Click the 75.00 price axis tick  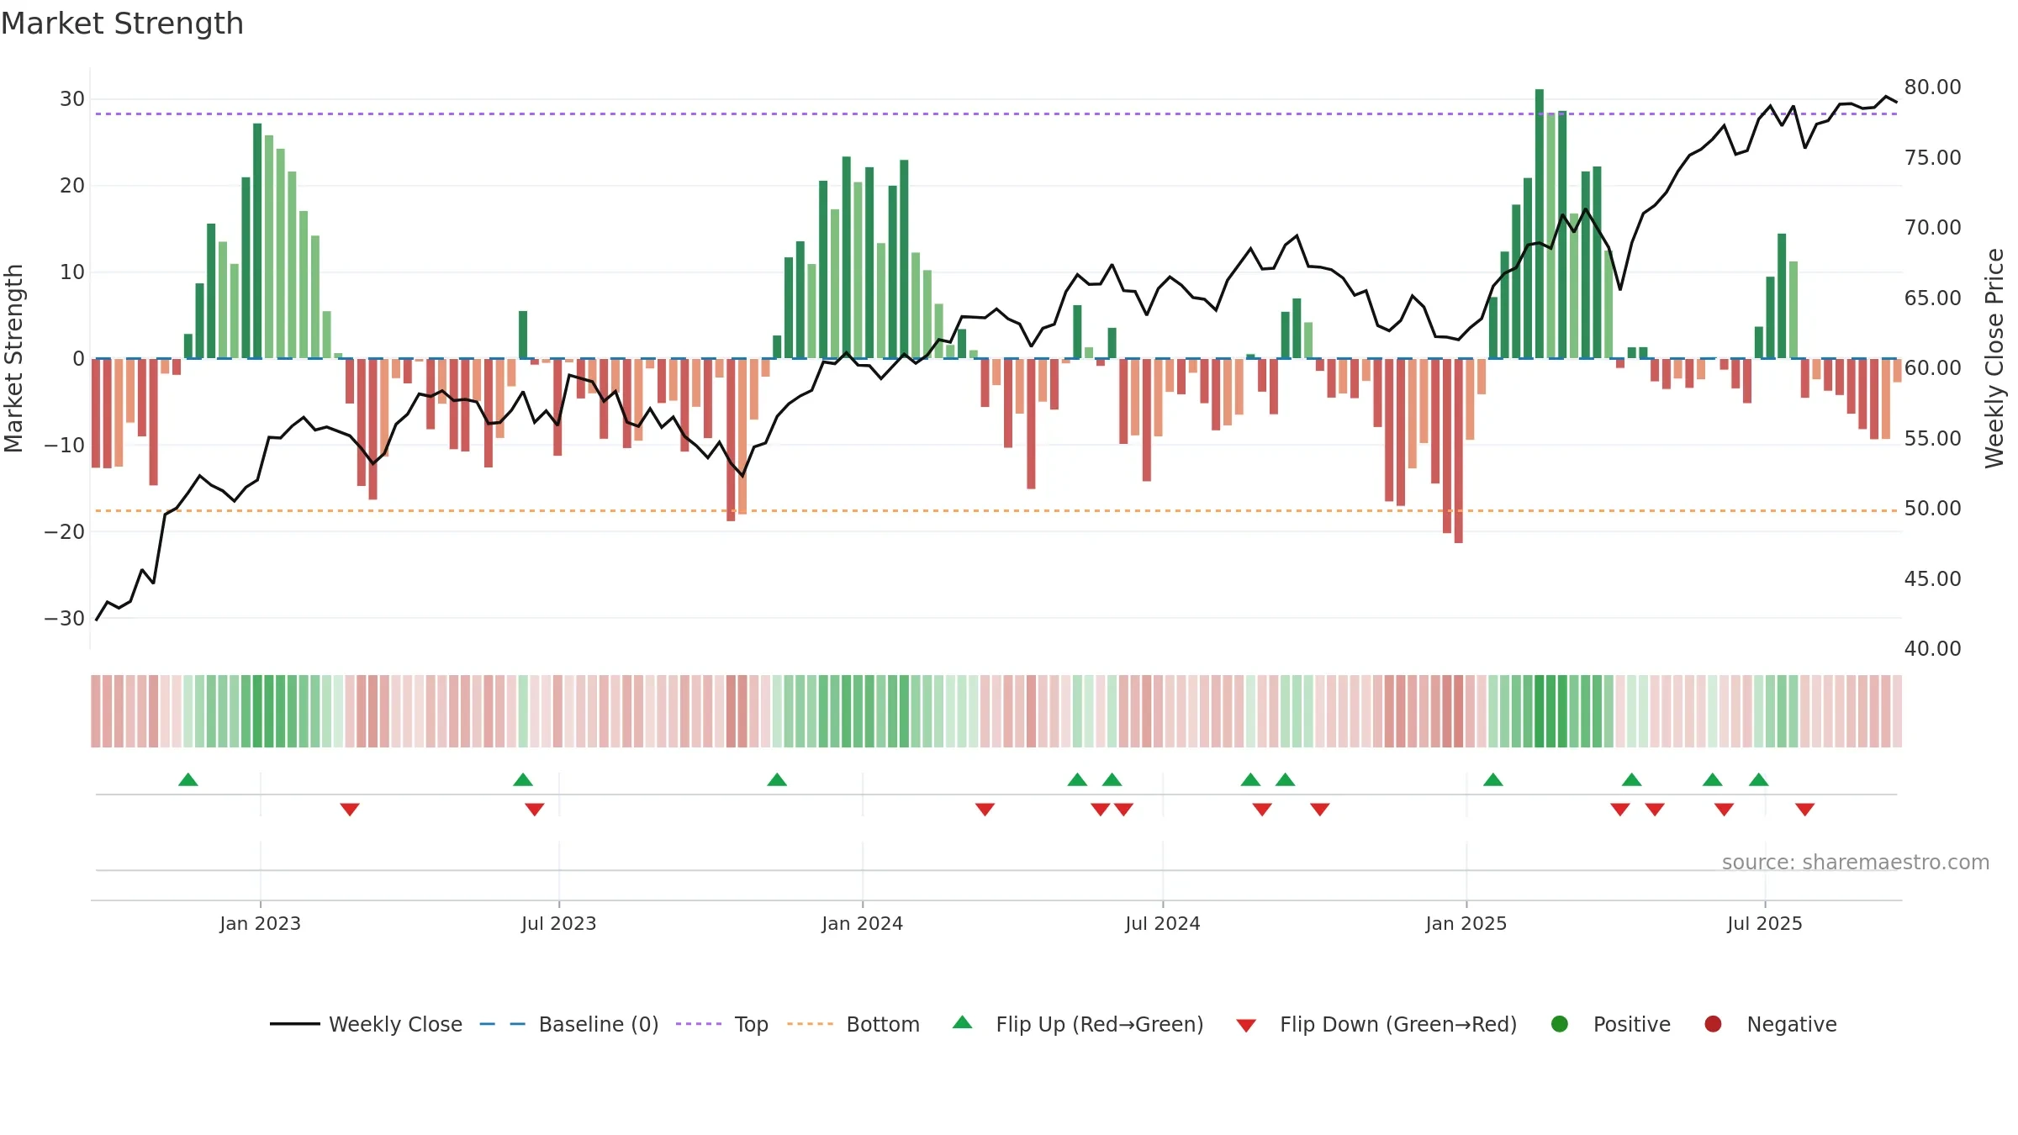click(1932, 158)
